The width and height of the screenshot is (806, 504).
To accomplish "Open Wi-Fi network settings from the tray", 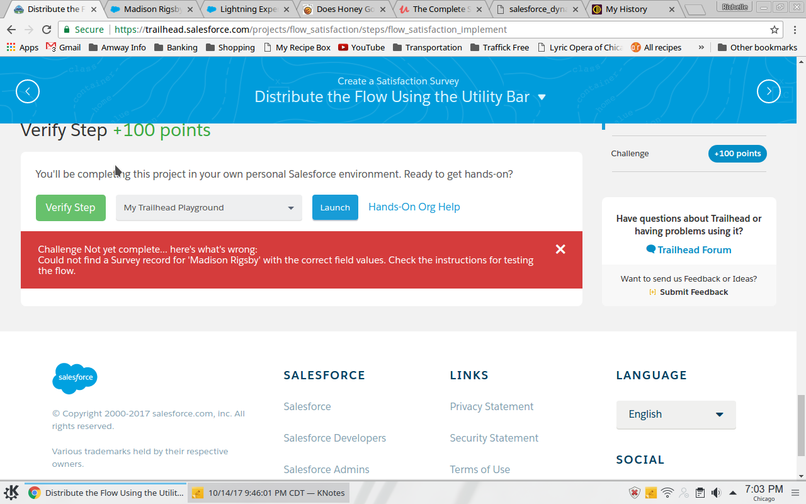I will (x=667, y=492).
